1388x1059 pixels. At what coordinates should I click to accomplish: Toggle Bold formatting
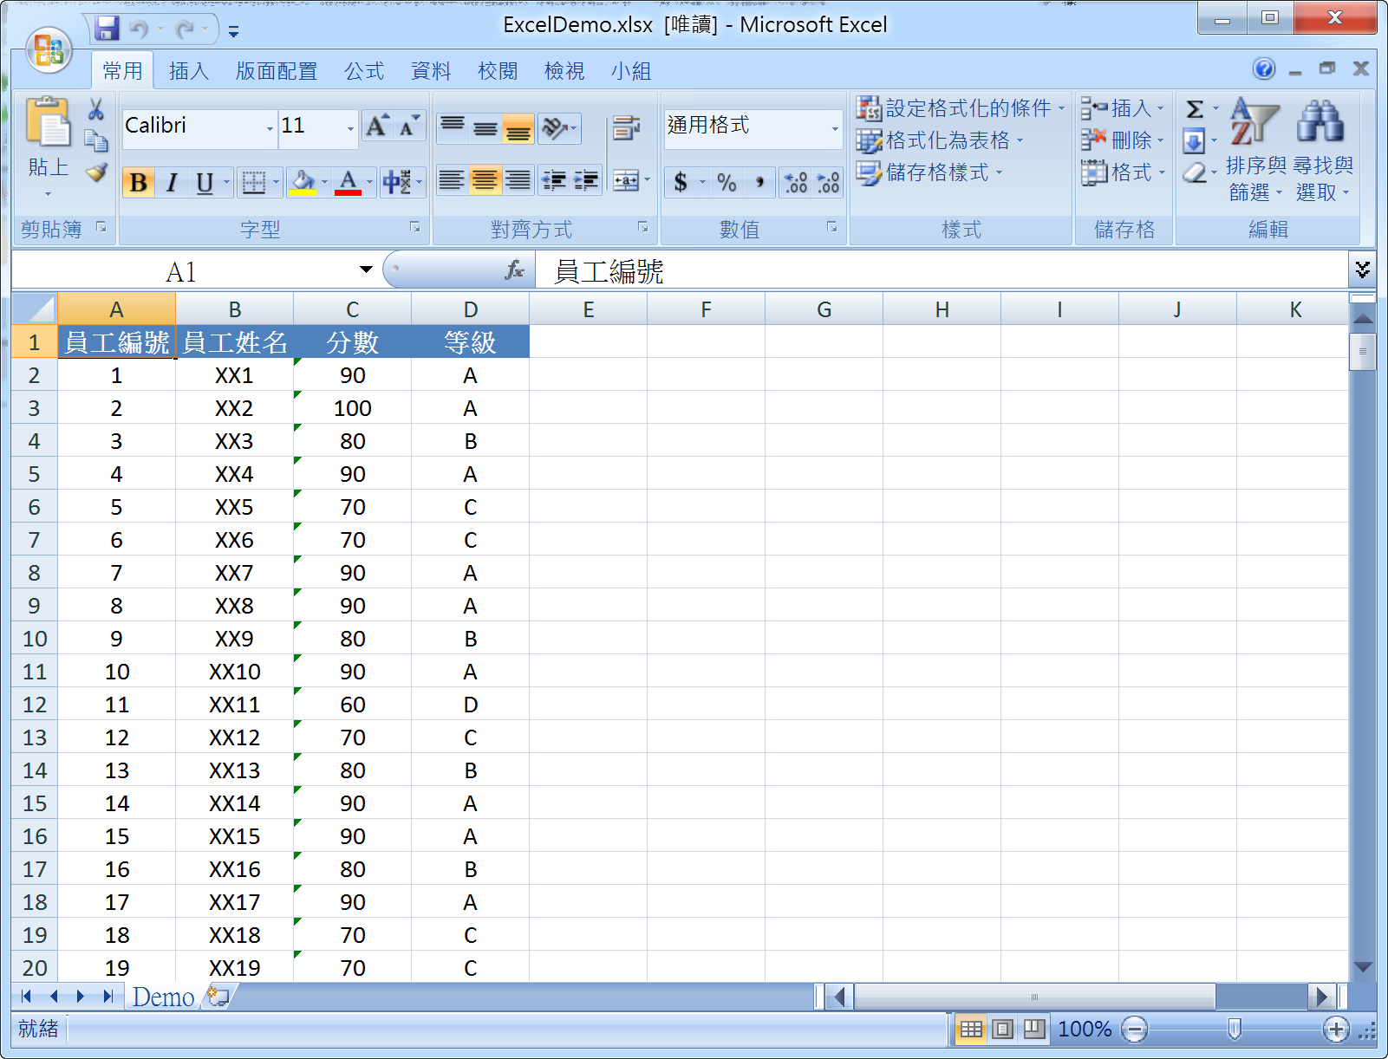coord(139,183)
